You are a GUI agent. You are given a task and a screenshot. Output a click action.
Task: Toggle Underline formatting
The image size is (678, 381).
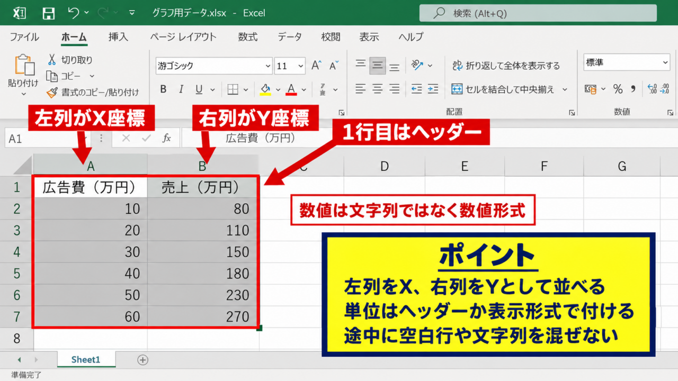pos(199,89)
